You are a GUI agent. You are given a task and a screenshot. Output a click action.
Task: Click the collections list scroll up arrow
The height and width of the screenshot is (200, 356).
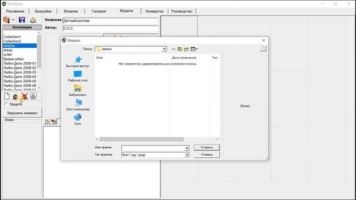(x=39, y=33)
